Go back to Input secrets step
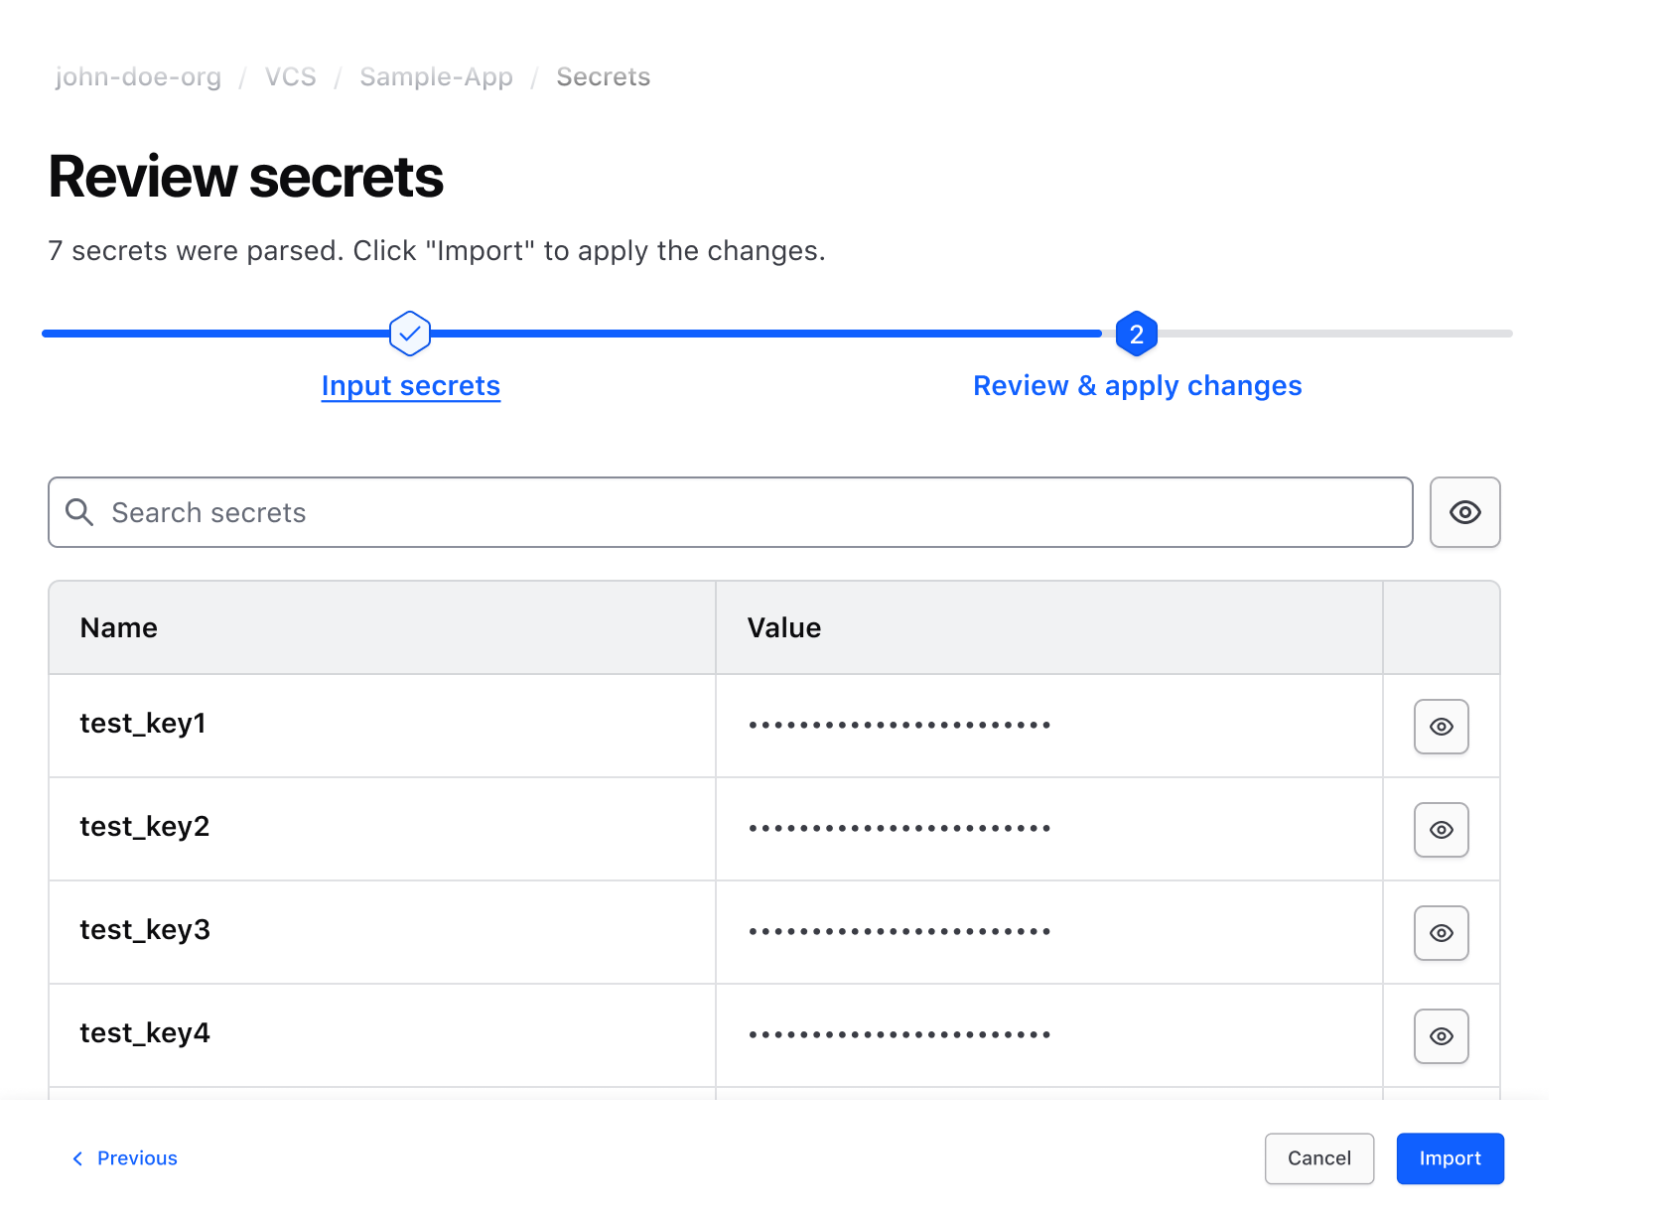This screenshot has height=1217, width=1660. (x=410, y=386)
